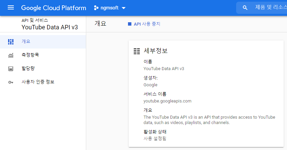
Task: Open the ngmsoft project selector dropdown
Action: click(x=109, y=8)
